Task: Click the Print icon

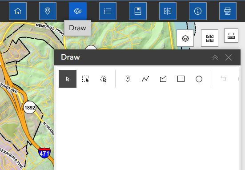Action: (228, 11)
